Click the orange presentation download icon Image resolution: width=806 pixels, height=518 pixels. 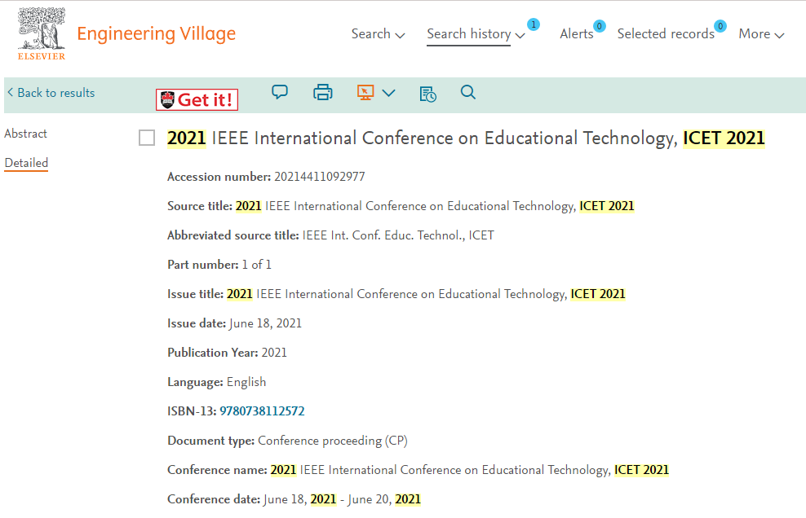[365, 92]
